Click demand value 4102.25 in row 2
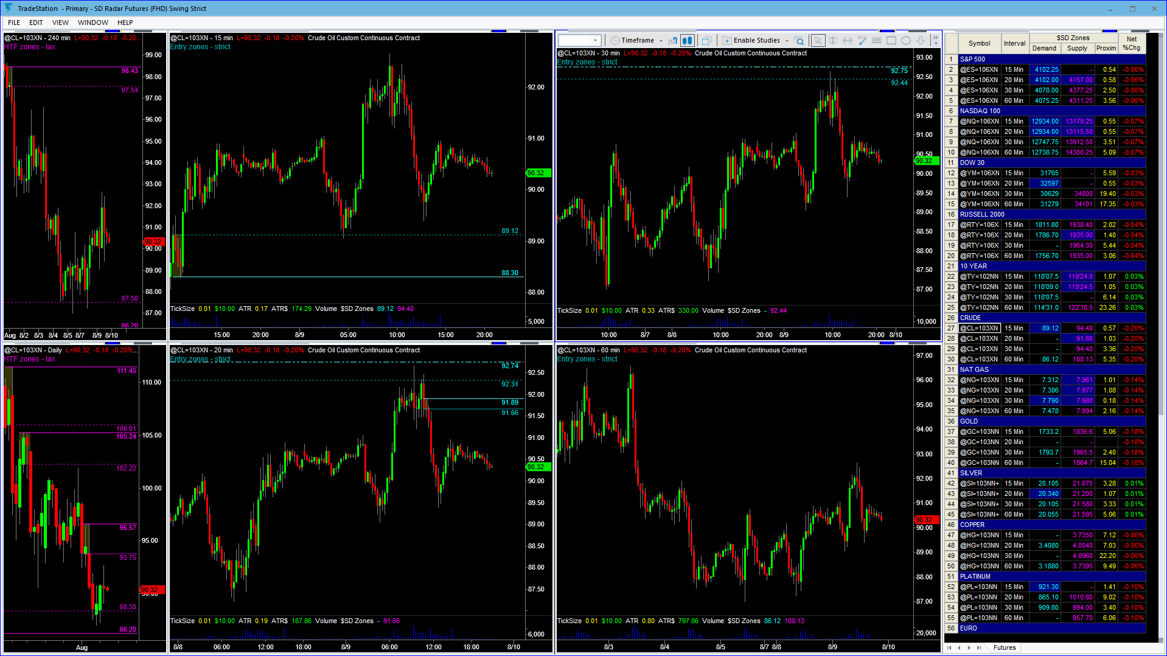Image resolution: width=1167 pixels, height=656 pixels. [x=1045, y=70]
